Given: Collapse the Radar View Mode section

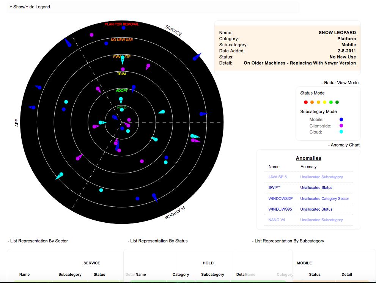Looking at the screenshot, I should (x=340, y=83).
